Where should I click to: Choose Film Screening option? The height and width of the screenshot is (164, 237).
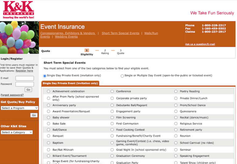pyautogui.click(x=112, y=117)
